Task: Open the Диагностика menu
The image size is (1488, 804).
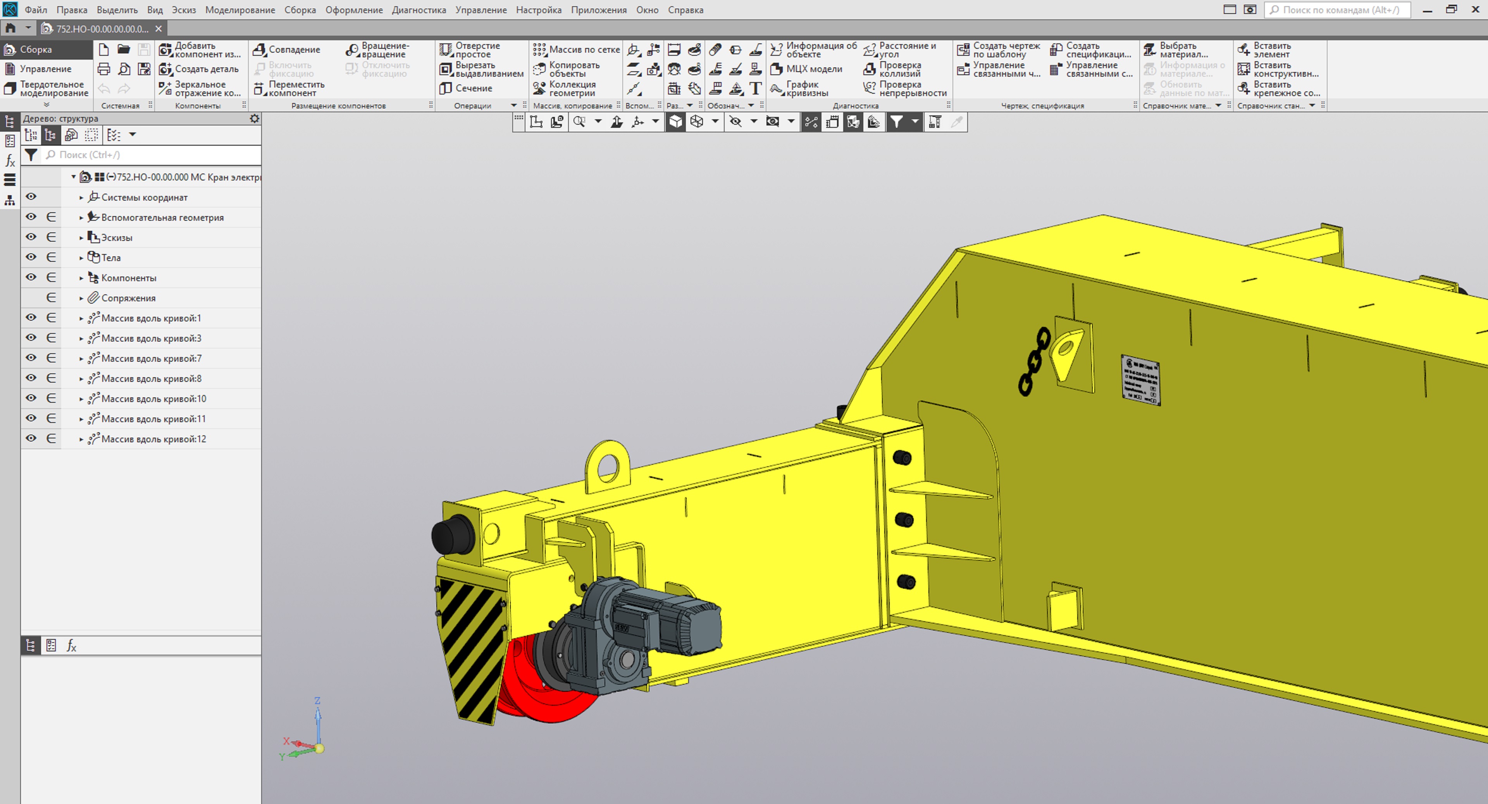Action: click(x=419, y=10)
